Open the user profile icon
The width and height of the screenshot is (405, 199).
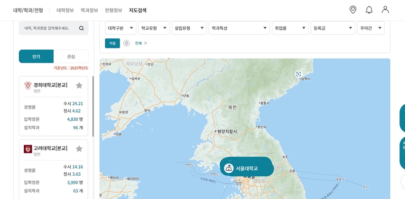(x=385, y=10)
